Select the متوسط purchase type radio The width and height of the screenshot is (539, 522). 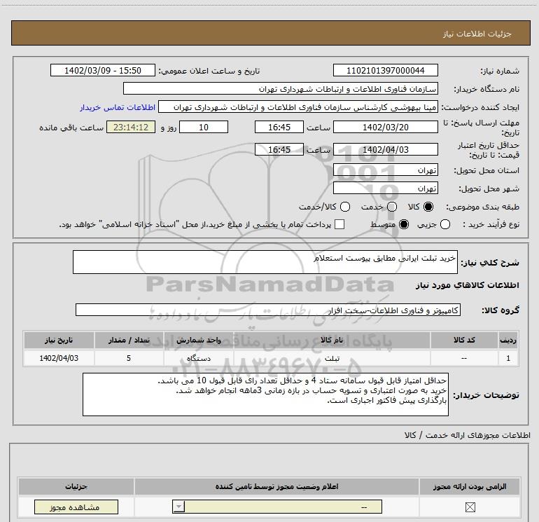tap(404, 224)
